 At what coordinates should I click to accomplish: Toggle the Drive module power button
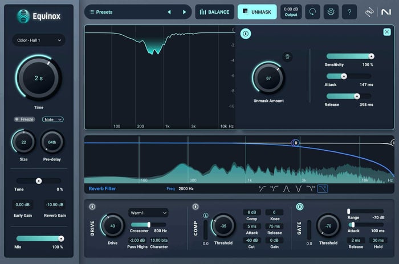[x=92, y=207]
